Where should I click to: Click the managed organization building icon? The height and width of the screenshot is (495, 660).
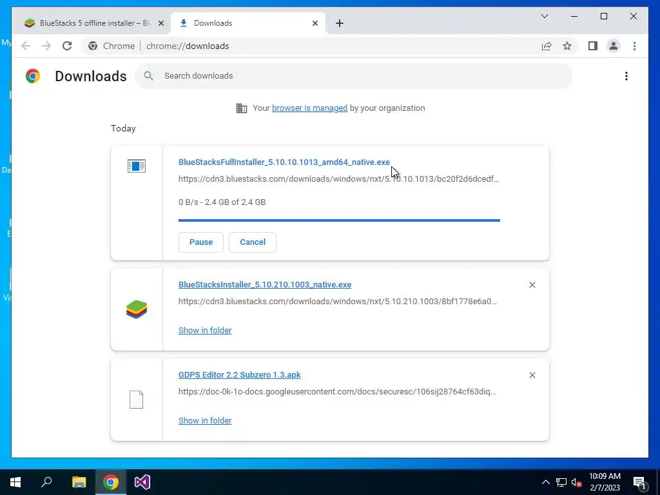(241, 108)
